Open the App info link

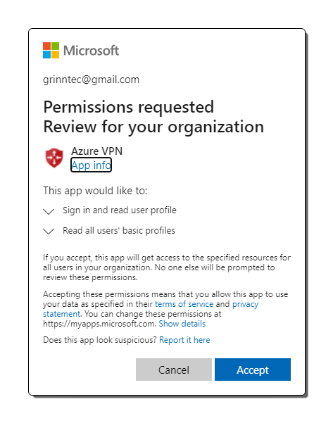pyautogui.click(x=91, y=165)
